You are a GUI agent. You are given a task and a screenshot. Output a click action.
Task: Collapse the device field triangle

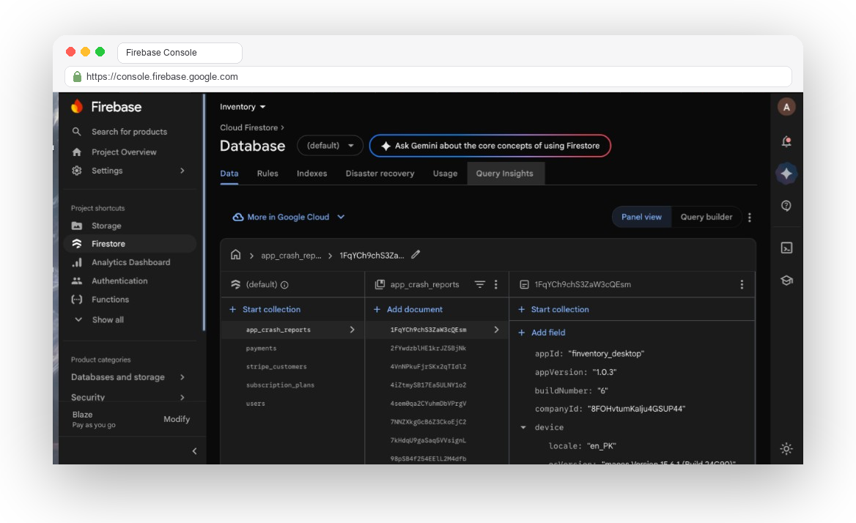point(523,428)
